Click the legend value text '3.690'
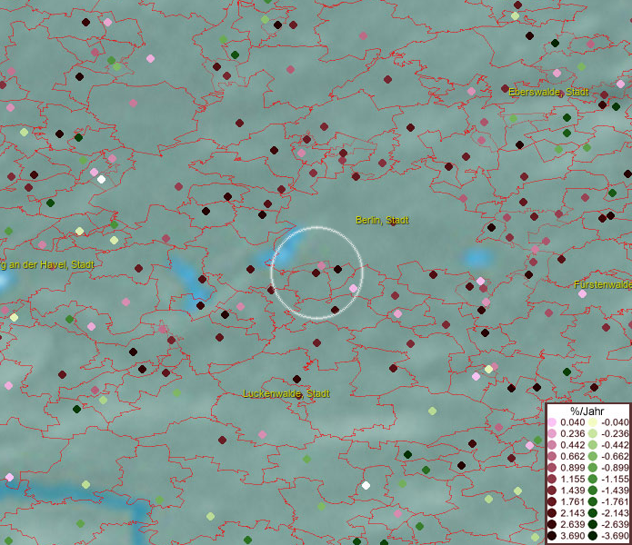Viewport: 632px width, 545px height. click(572, 536)
